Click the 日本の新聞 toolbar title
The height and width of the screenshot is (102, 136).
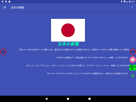17,7
